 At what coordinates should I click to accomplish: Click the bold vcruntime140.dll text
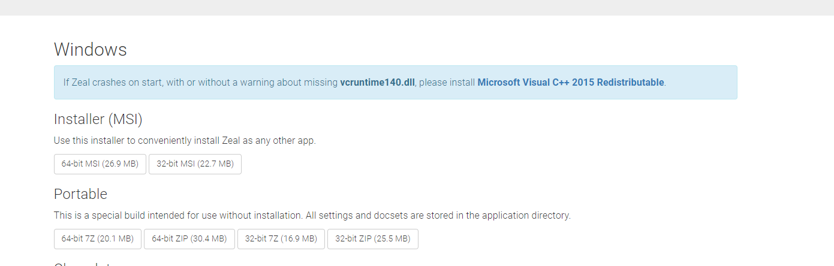coord(377,82)
